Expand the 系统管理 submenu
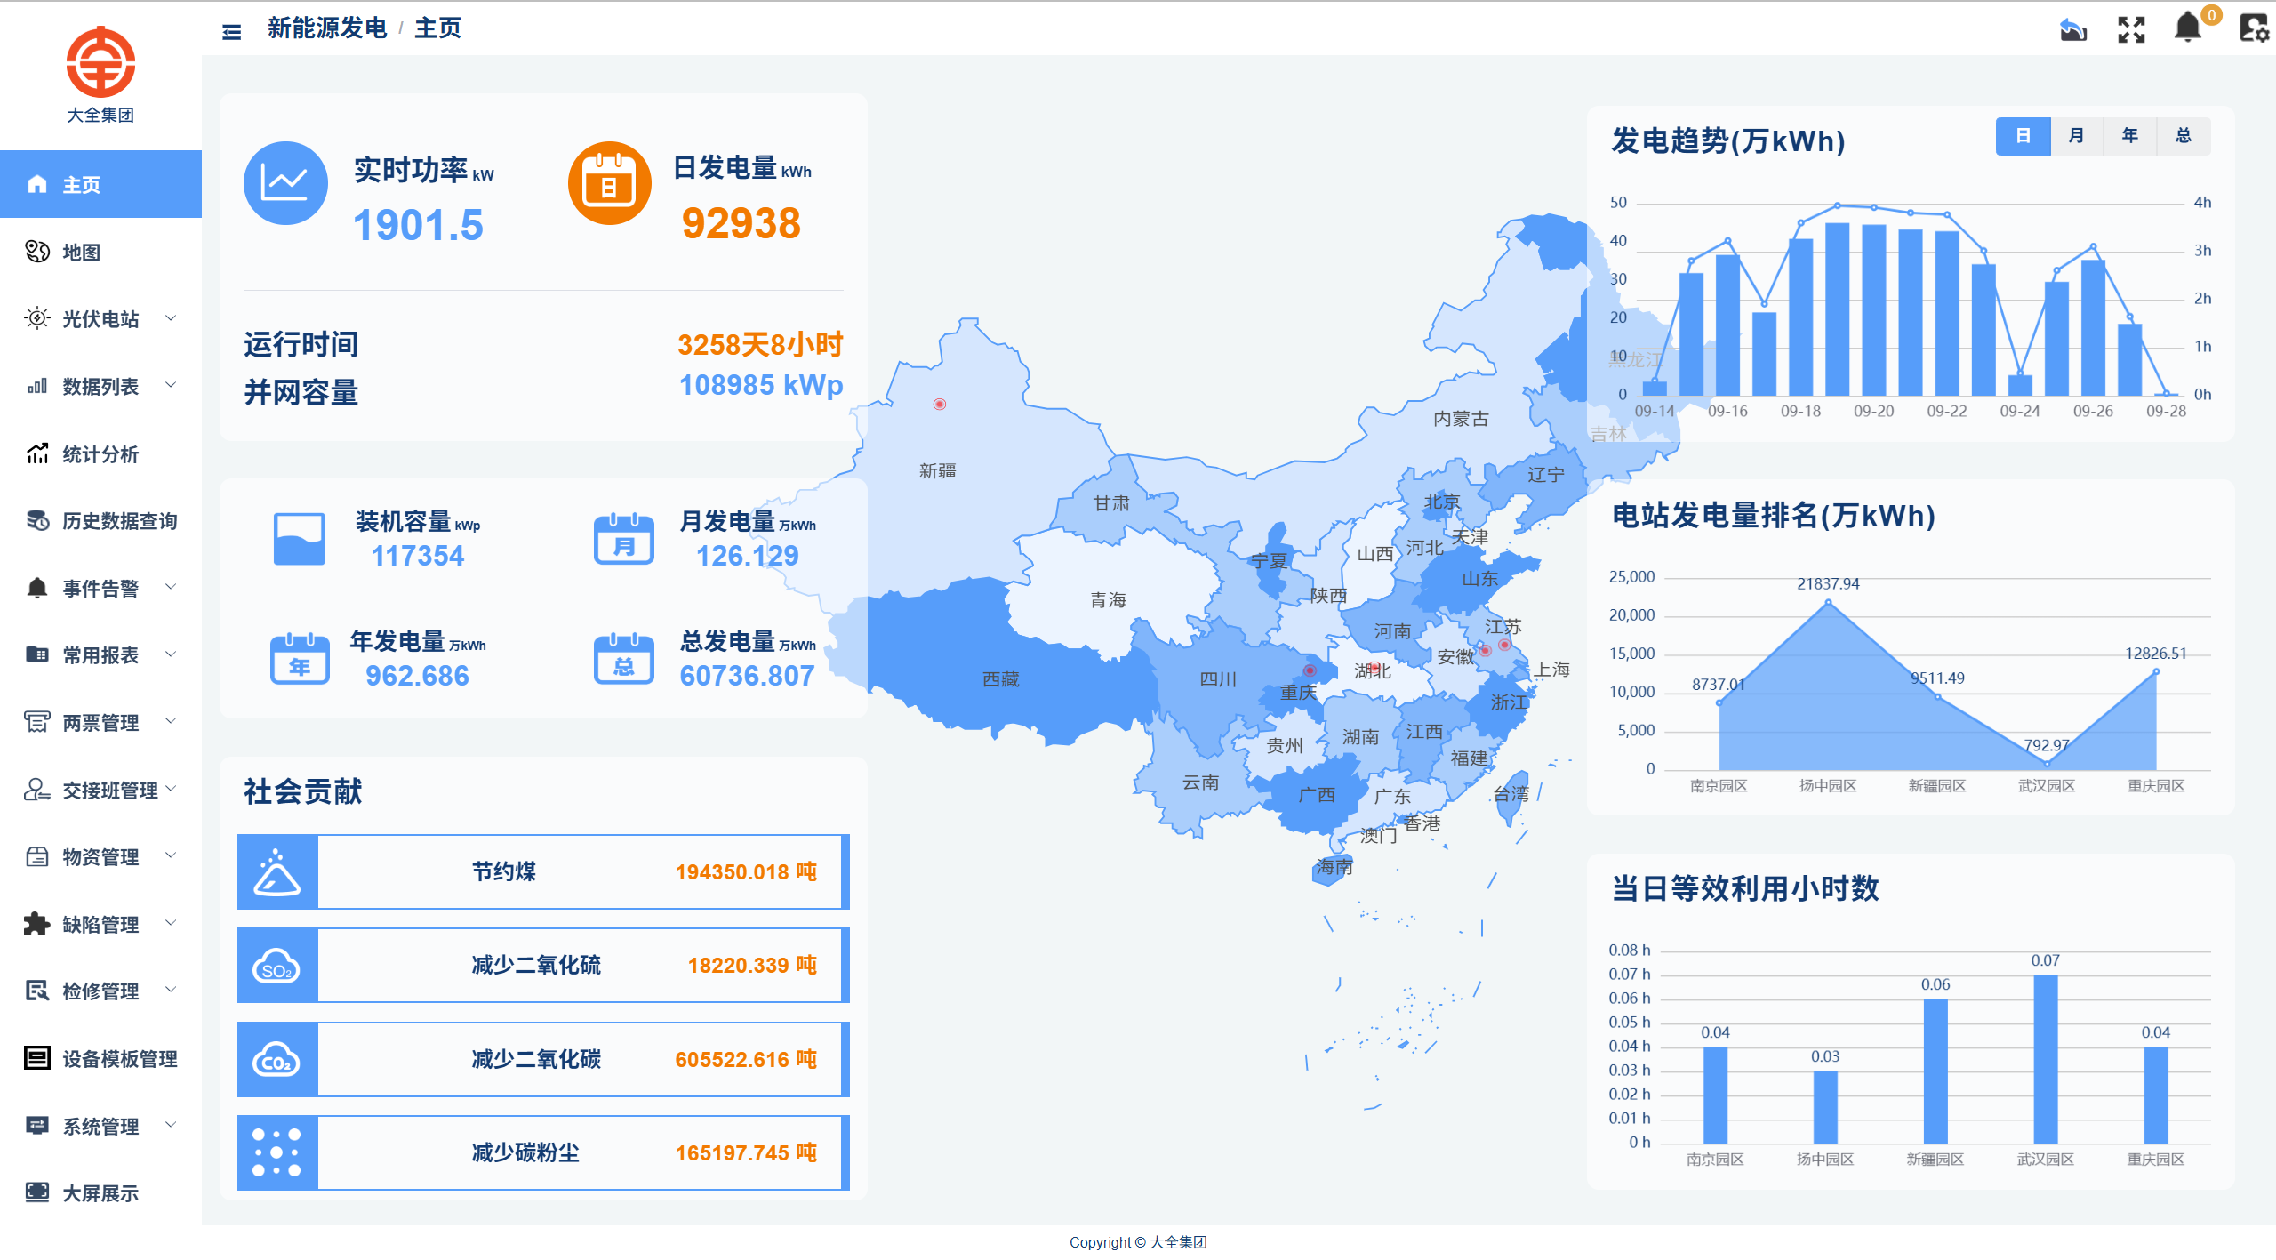Viewport: 2276px width, 1260px height. coord(99,1126)
